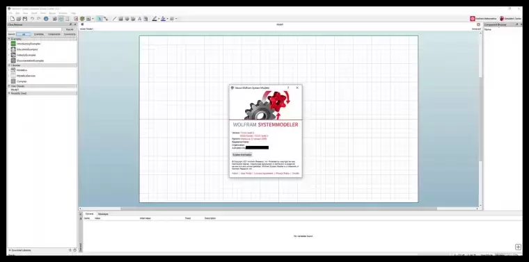Select the connection line tool

(x=106, y=19)
